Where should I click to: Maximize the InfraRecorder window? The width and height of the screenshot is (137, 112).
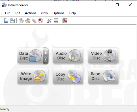117,5
